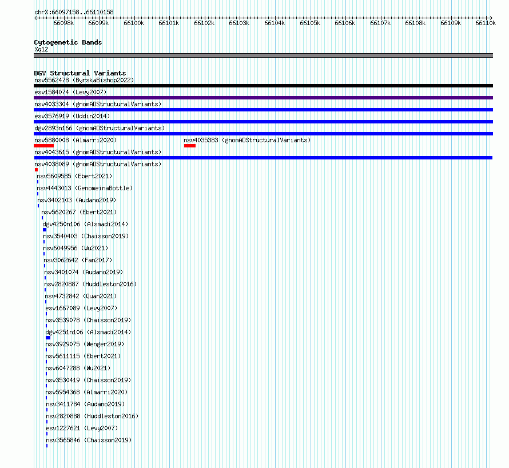Click nsv3539078 (Chaisson2019) label
Image resolution: width=509 pixels, height=468 pixels.
88,320
